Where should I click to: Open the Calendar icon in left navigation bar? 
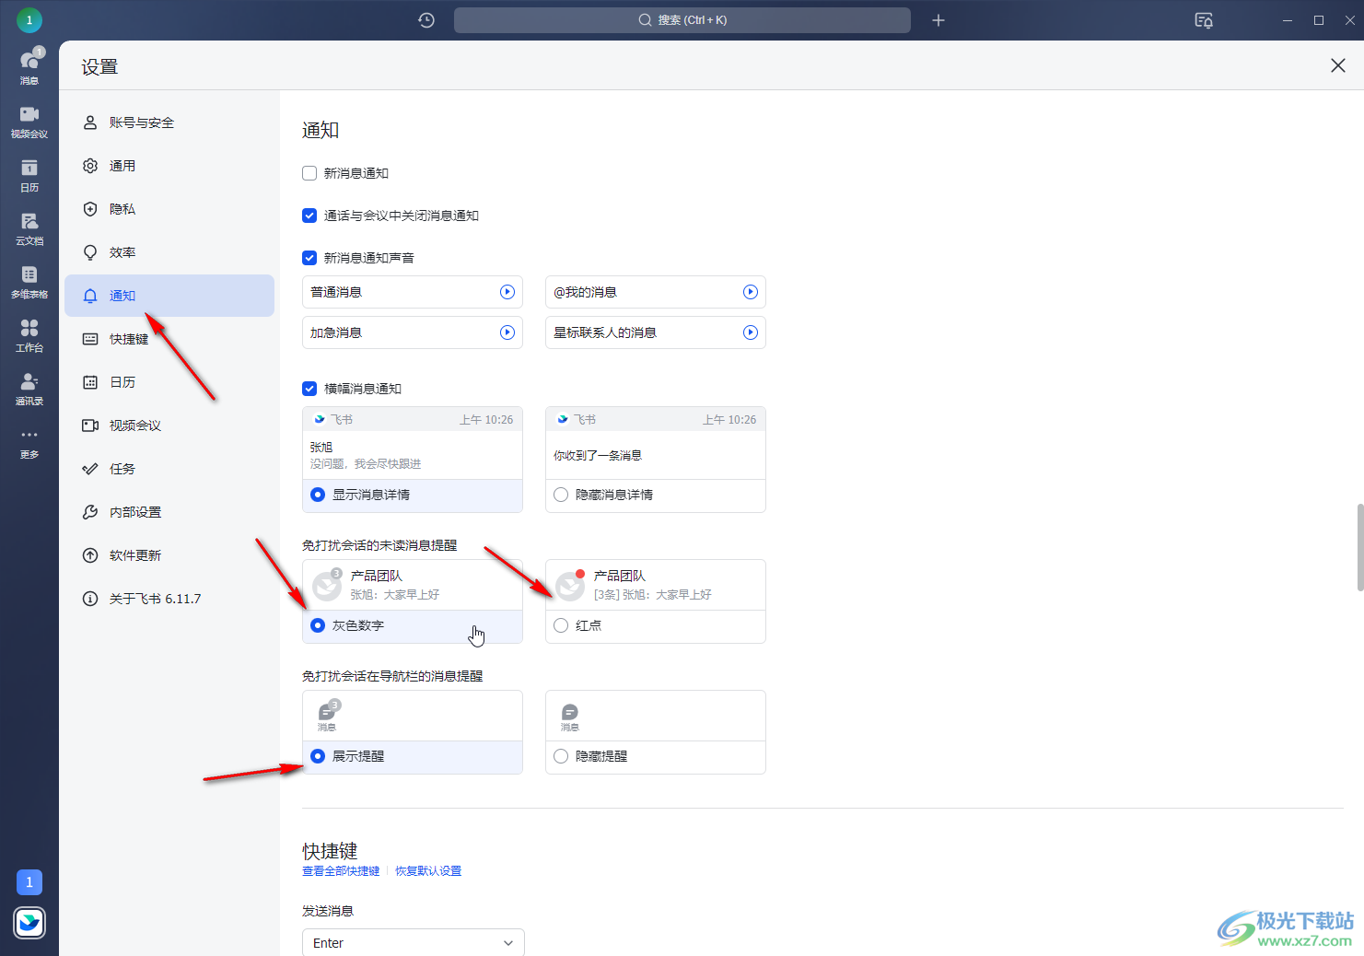pyautogui.click(x=29, y=174)
